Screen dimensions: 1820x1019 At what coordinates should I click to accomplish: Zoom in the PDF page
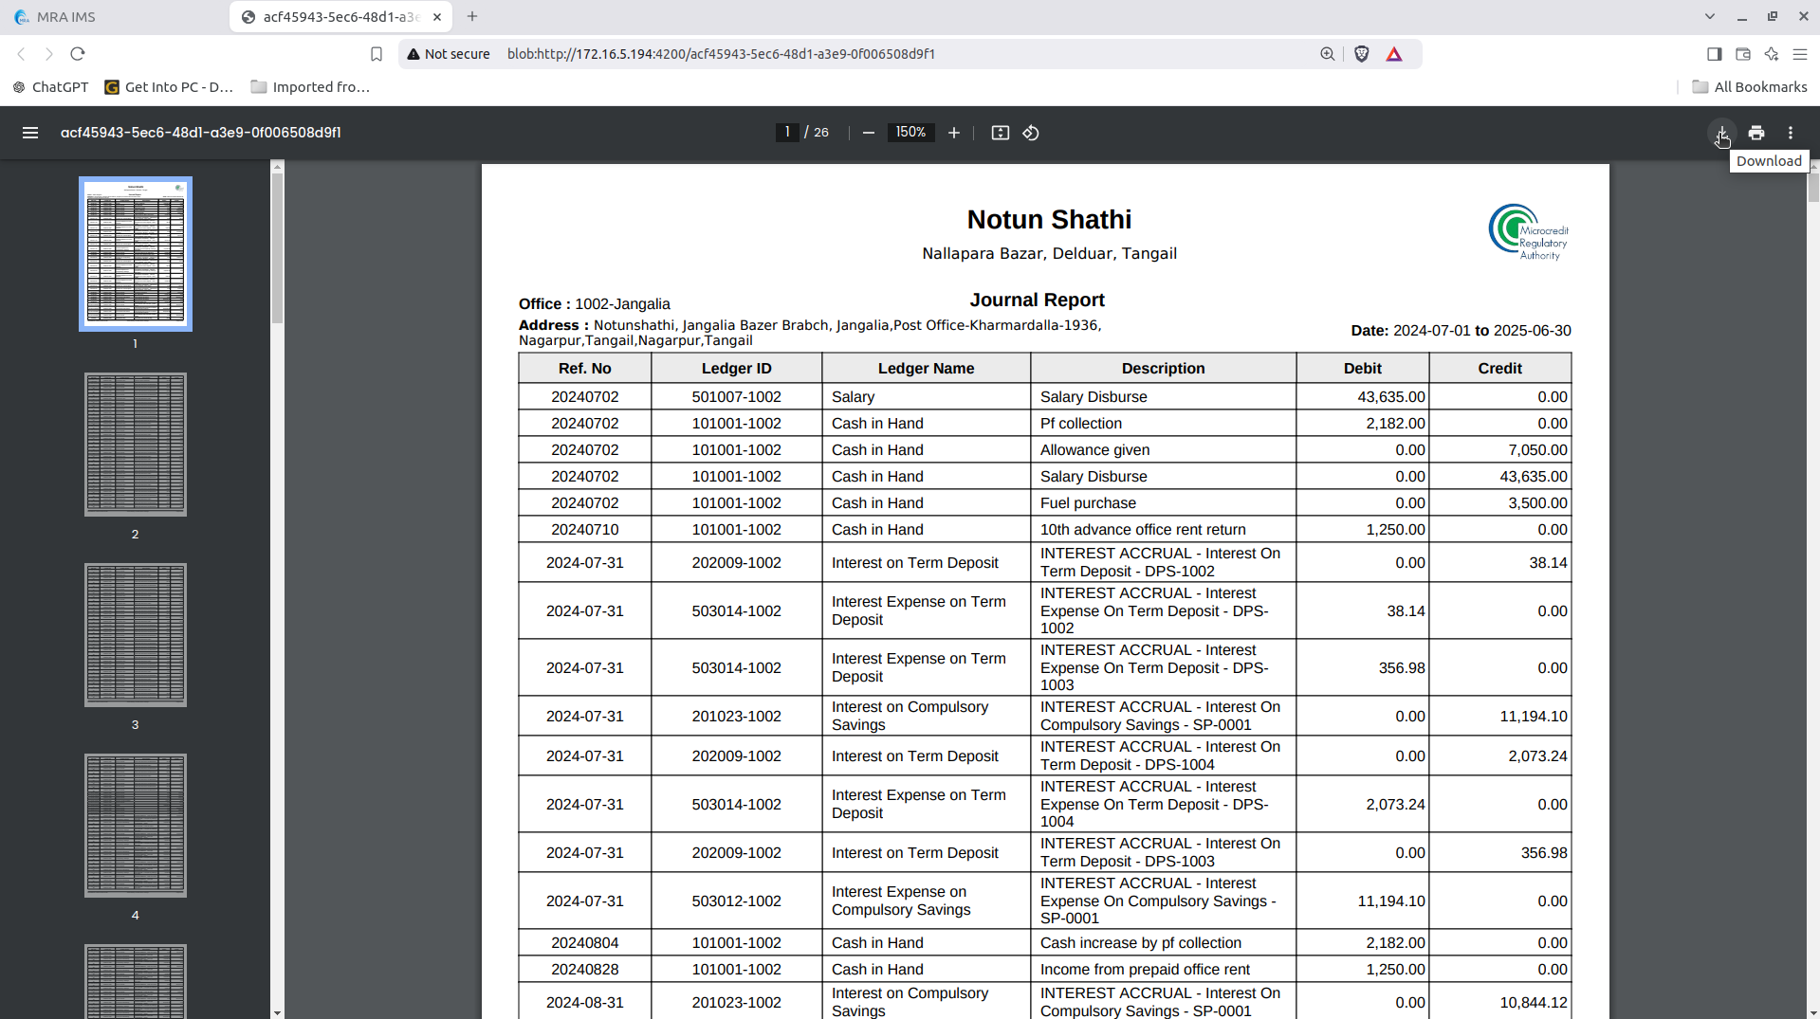click(954, 133)
